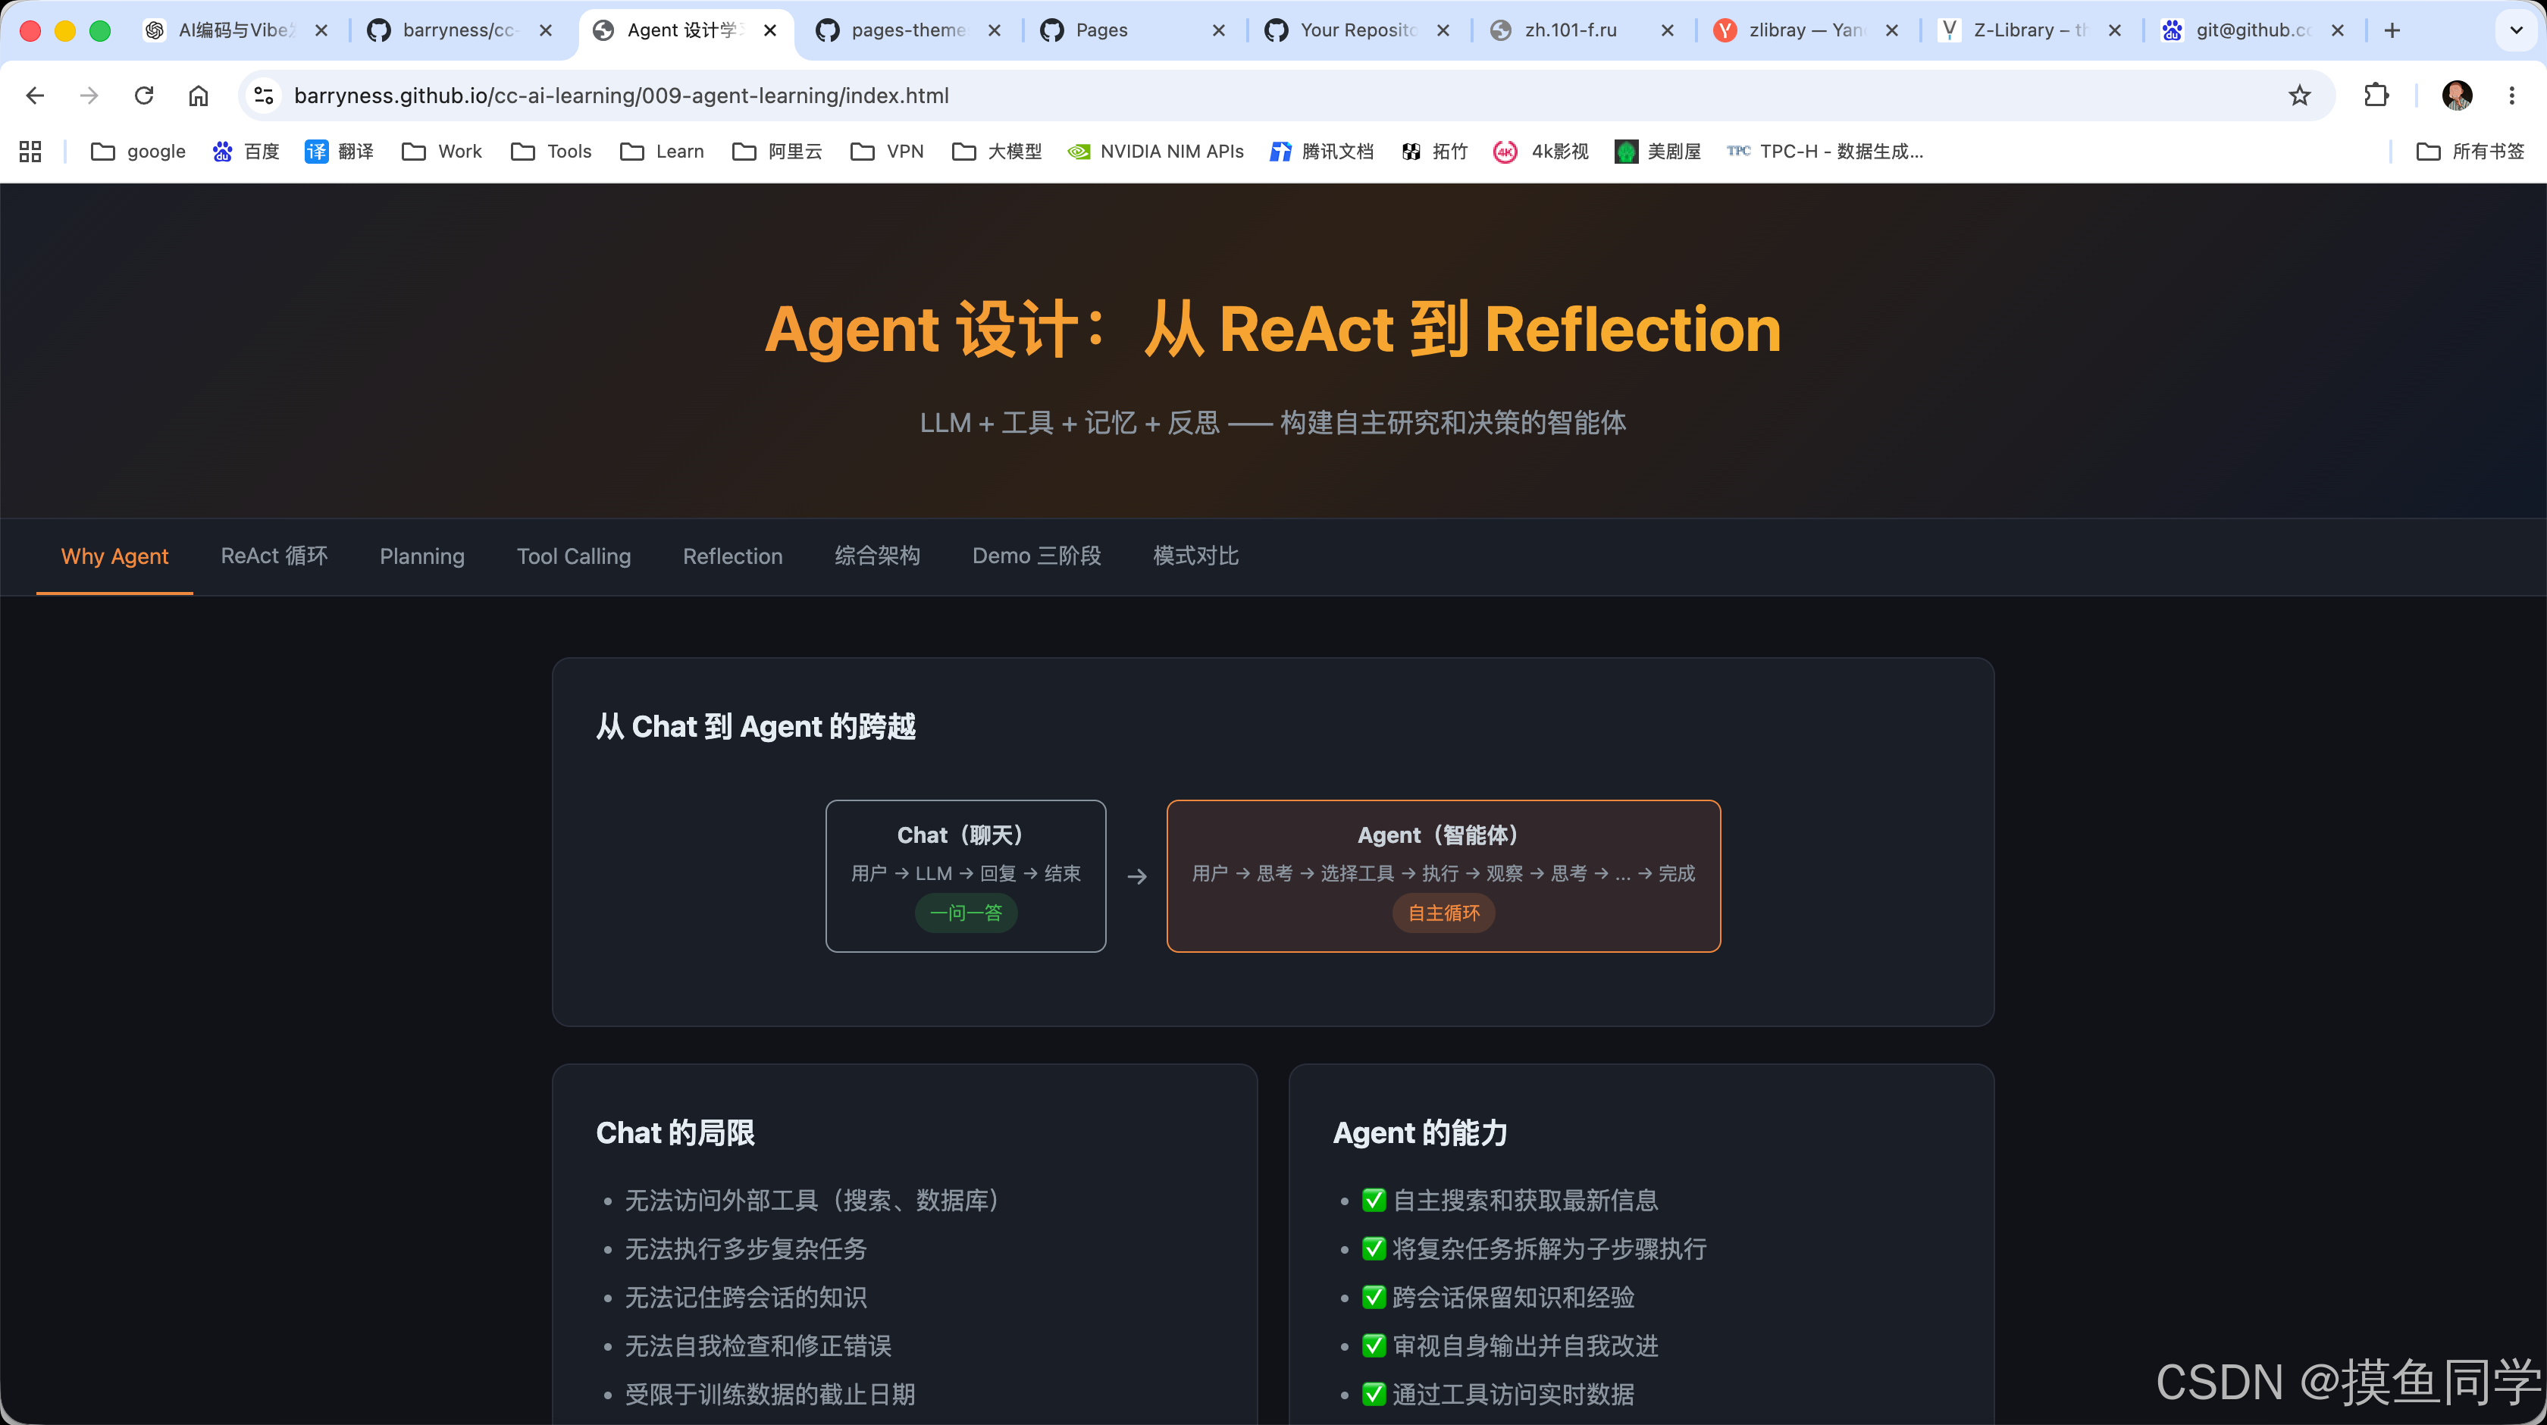2547x1425 pixels.
Task: Select the Planning page tab
Action: 422,557
